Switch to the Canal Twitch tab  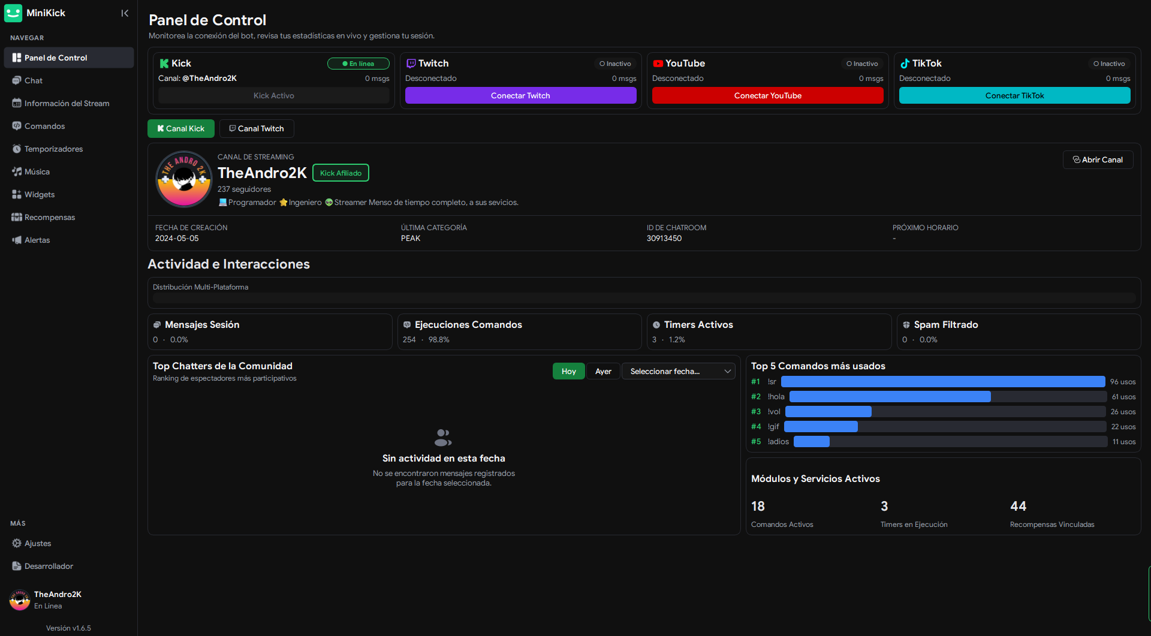coord(257,128)
